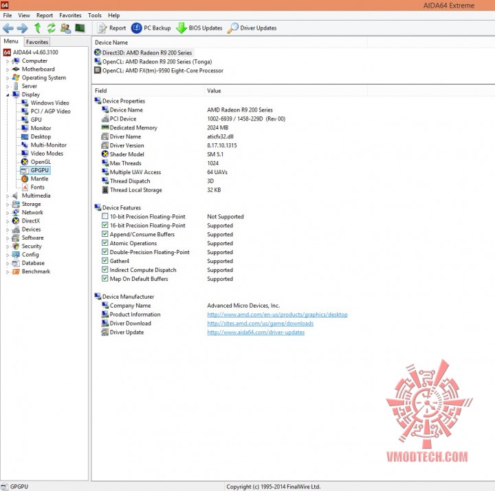Viewport: 495px width, 491px height.
Task: Open the Report menu
Action: coord(45,15)
